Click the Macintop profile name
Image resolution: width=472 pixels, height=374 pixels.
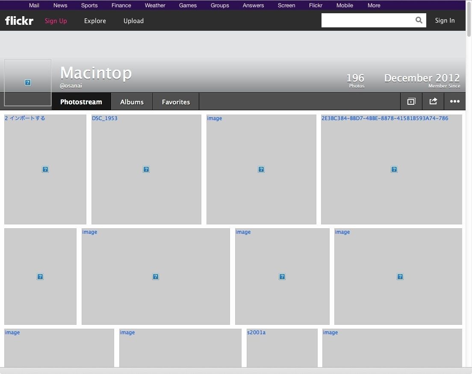pyautogui.click(x=96, y=73)
